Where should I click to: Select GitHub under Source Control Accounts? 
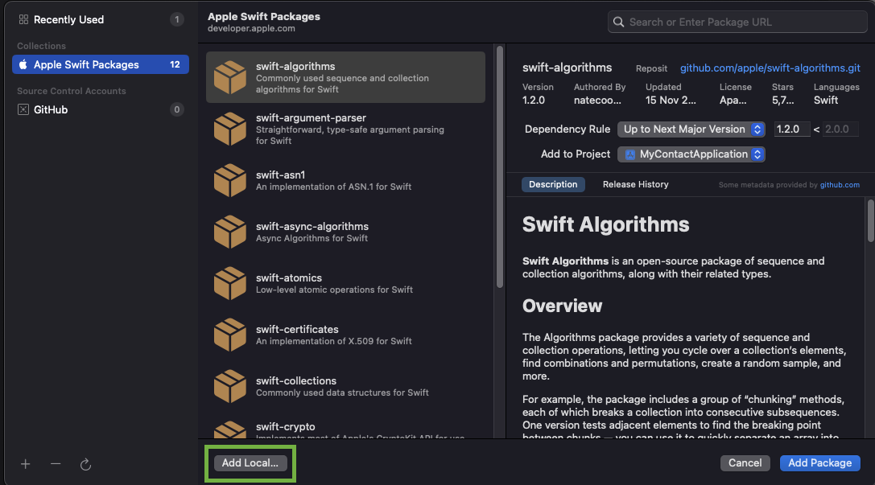[51, 109]
